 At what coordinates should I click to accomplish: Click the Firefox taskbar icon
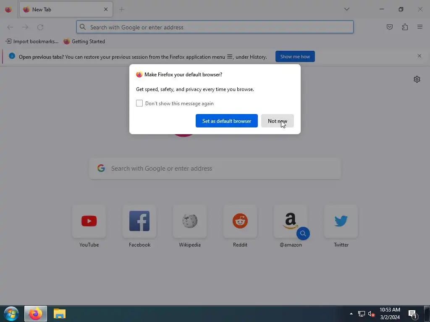tap(36, 314)
